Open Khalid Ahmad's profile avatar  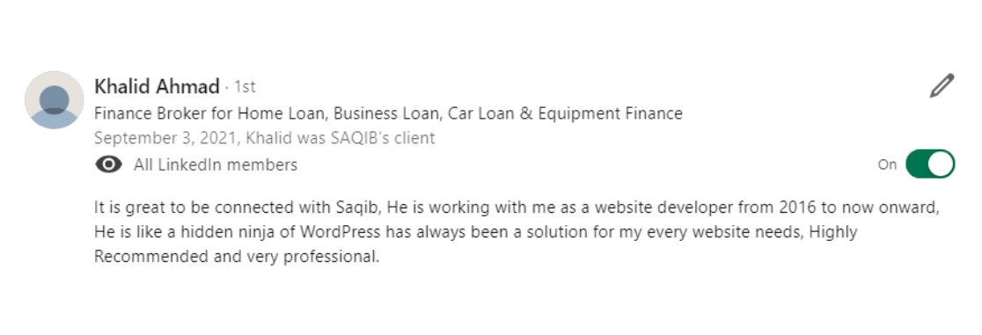click(55, 100)
